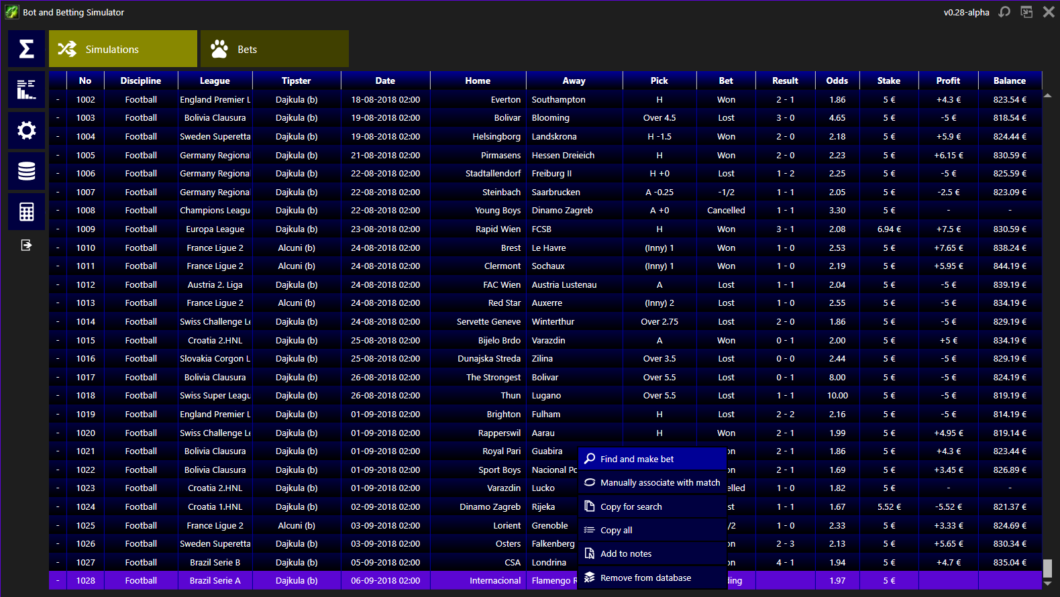The width and height of the screenshot is (1060, 597).
Task: Sort by the Discipline column header
Action: pyautogui.click(x=141, y=80)
